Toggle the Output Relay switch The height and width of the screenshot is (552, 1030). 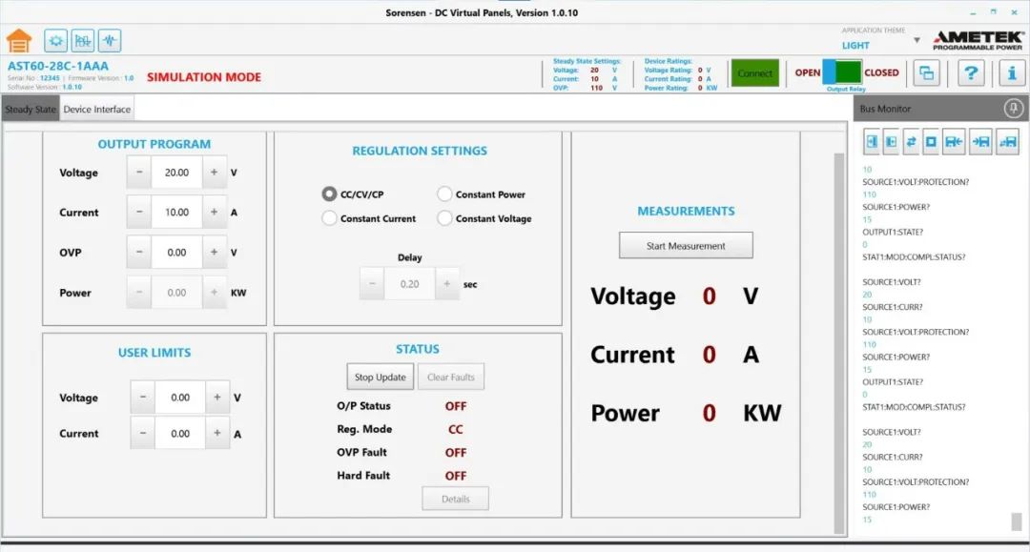(x=841, y=72)
